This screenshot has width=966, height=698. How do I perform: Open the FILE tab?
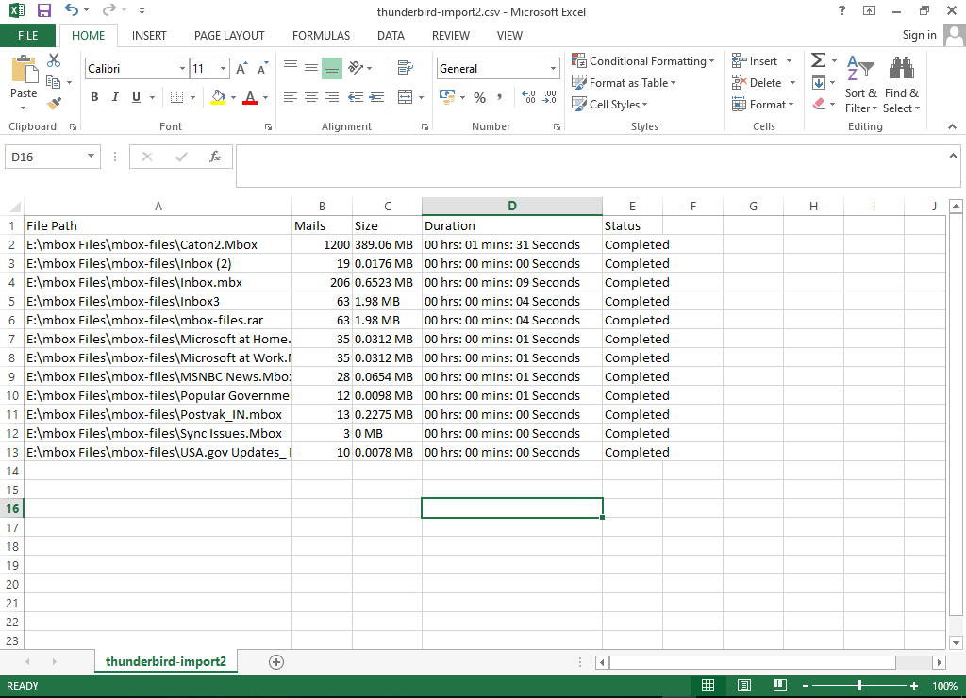[27, 36]
